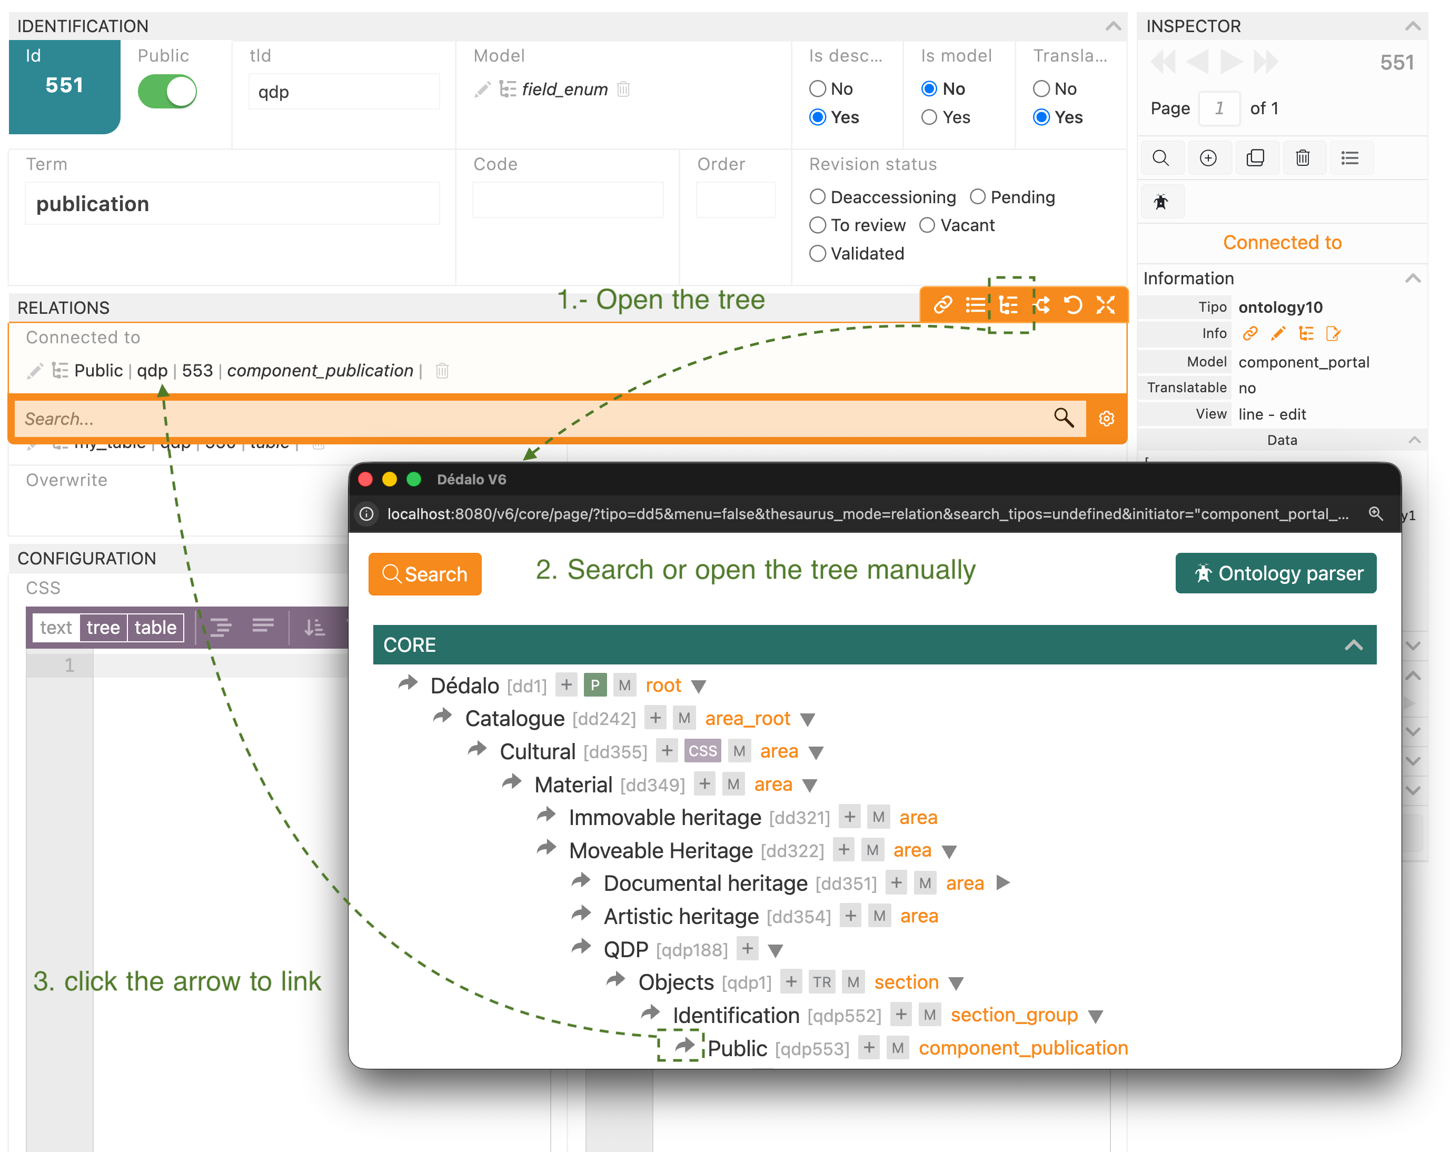Click Inspector trash delete button
Viewport: 1450px width, 1152px height.
point(1303,158)
